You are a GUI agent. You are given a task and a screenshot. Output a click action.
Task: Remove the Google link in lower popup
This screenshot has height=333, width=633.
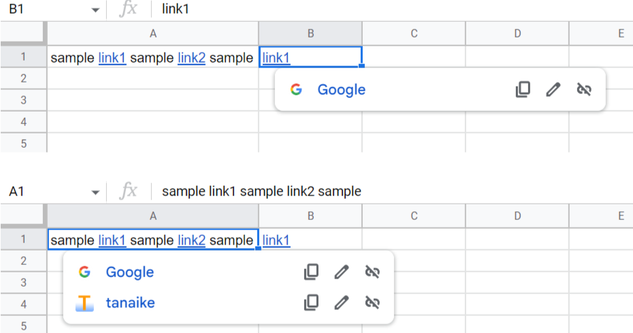click(x=372, y=272)
